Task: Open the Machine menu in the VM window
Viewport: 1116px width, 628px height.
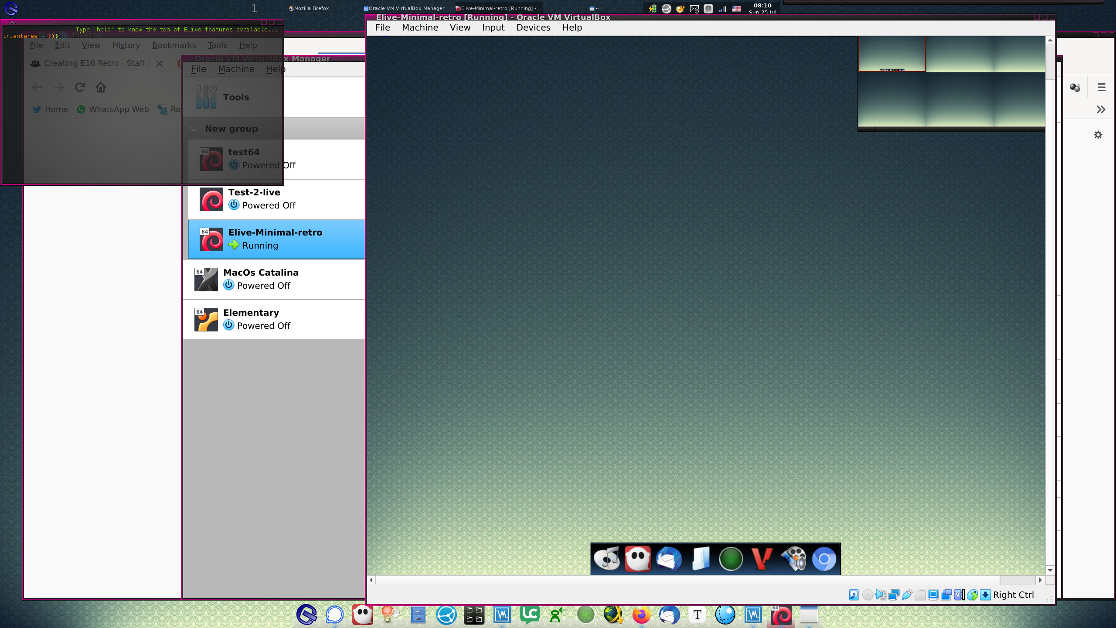Action: tap(420, 27)
